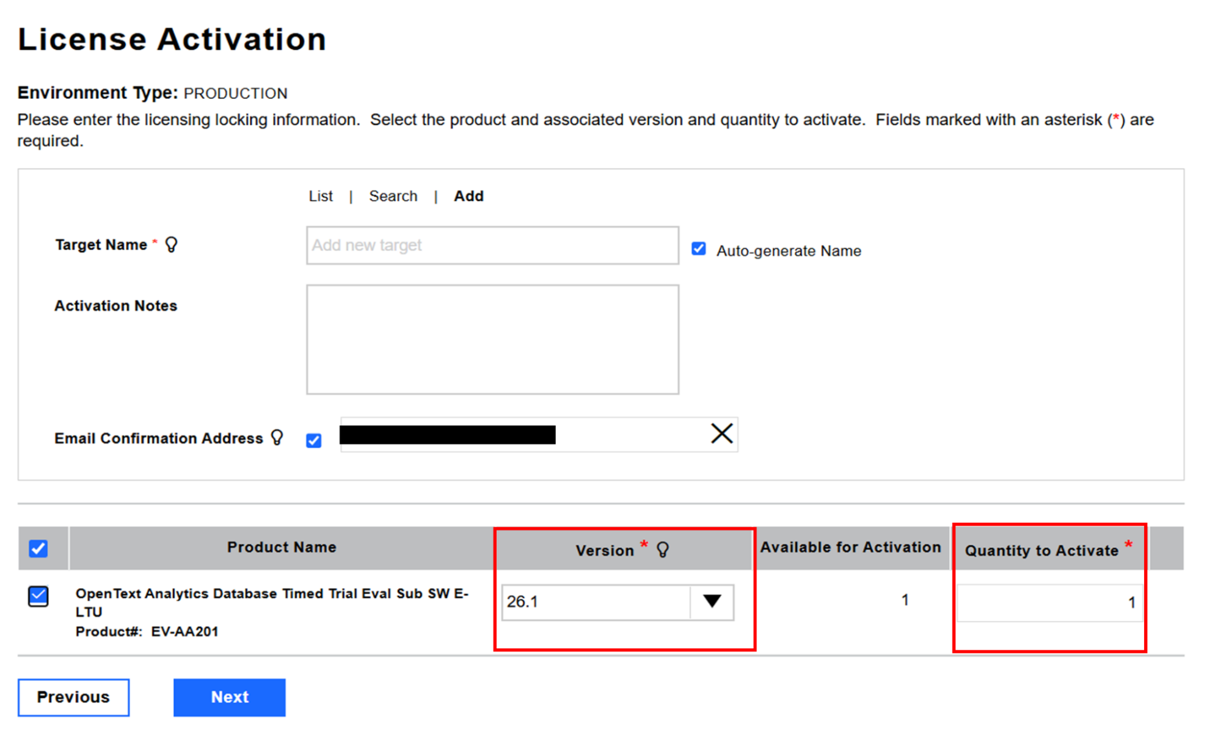This screenshot has width=1221, height=740.
Task: Click the Version 26.1 combo box field
Action: tap(595, 602)
